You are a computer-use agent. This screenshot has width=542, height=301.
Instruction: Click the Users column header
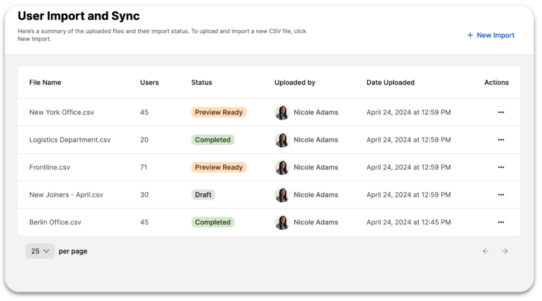(x=149, y=82)
